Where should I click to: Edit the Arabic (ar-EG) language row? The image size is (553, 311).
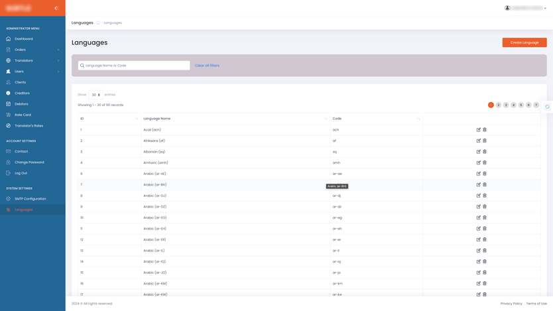click(x=478, y=218)
